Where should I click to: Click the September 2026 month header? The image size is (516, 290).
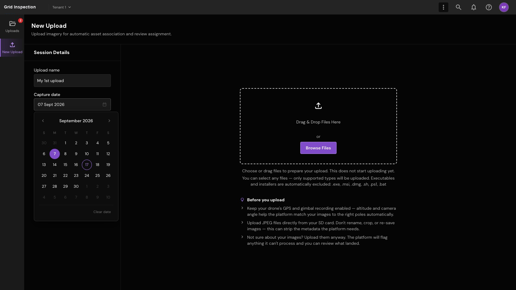(x=76, y=121)
